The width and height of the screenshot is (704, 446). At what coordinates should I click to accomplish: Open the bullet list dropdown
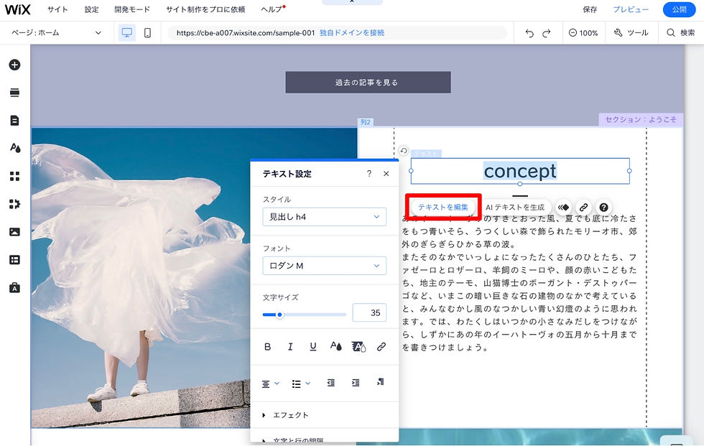click(x=301, y=384)
